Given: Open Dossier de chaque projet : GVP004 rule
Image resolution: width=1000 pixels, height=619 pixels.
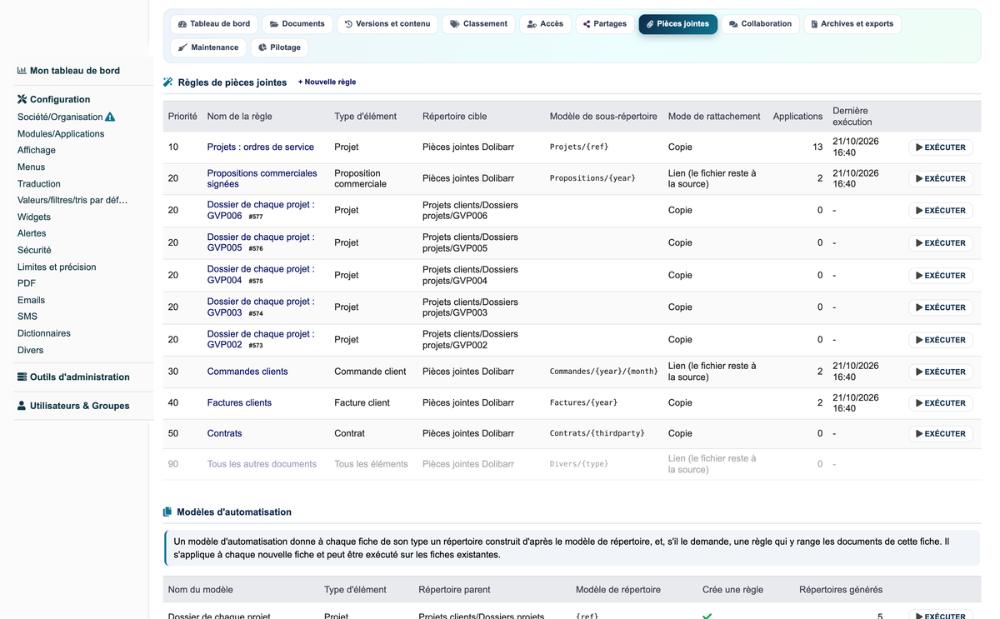Looking at the screenshot, I should tap(261, 275).
